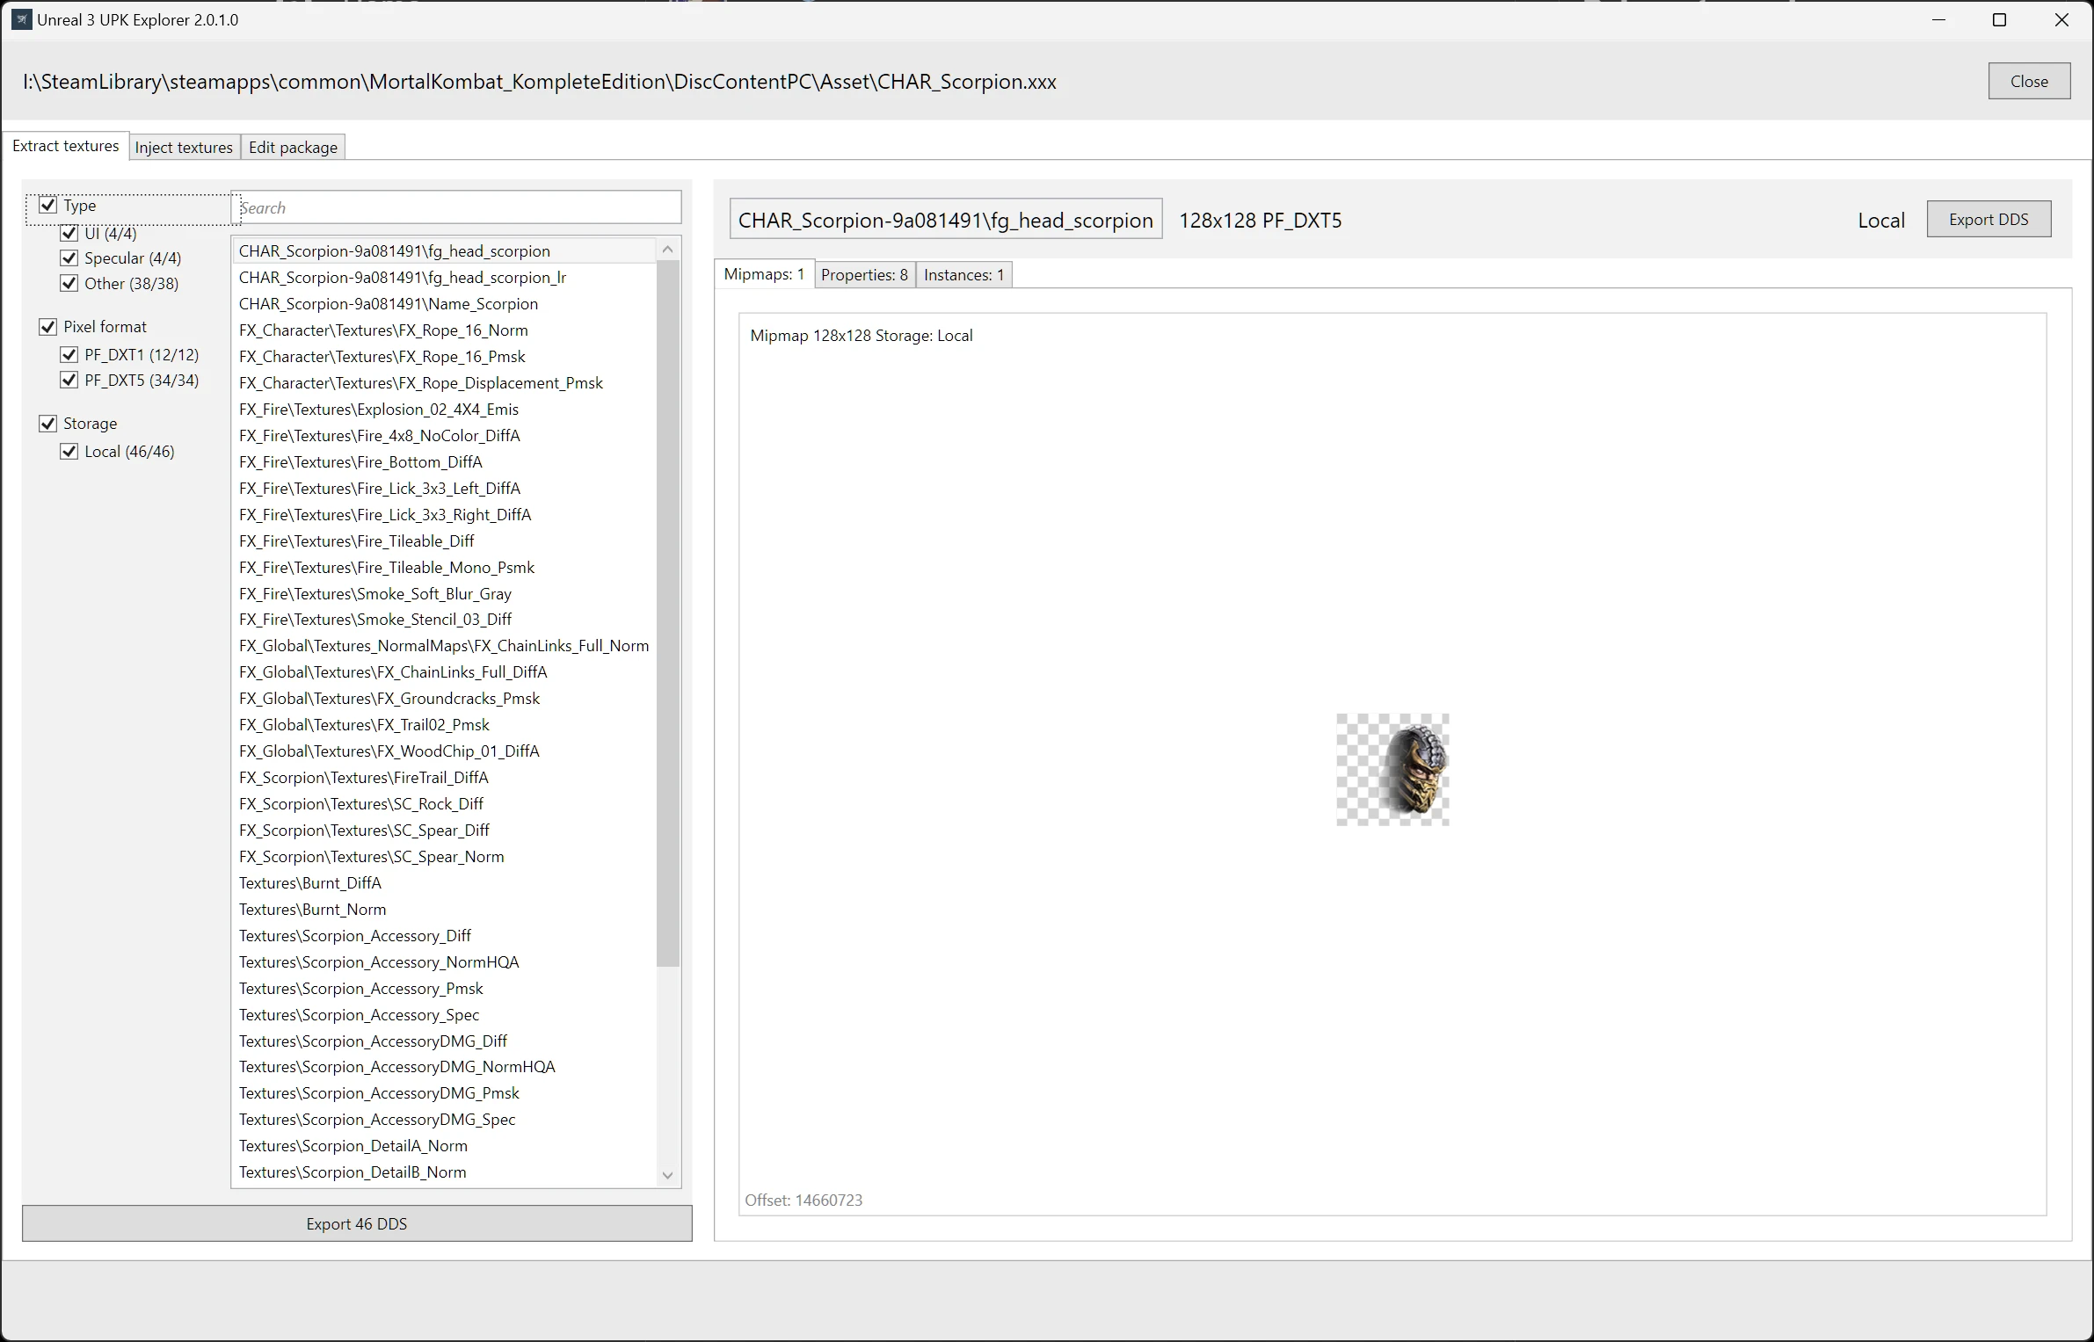This screenshot has height=1342, width=2094.
Task: Switch to the Inject textures tab
Action: pos(184,147)
